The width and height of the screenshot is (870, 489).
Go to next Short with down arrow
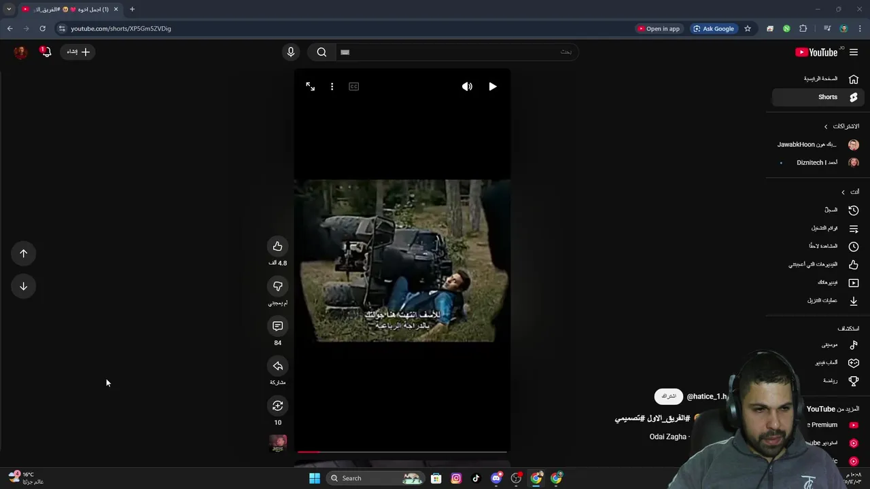pyautogui.click(x=23, y=286)
